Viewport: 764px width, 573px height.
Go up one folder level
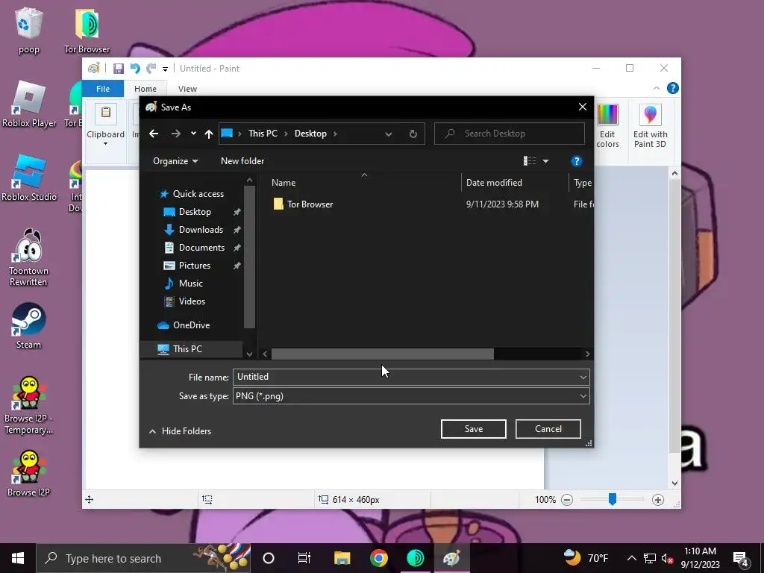point(209,134)
